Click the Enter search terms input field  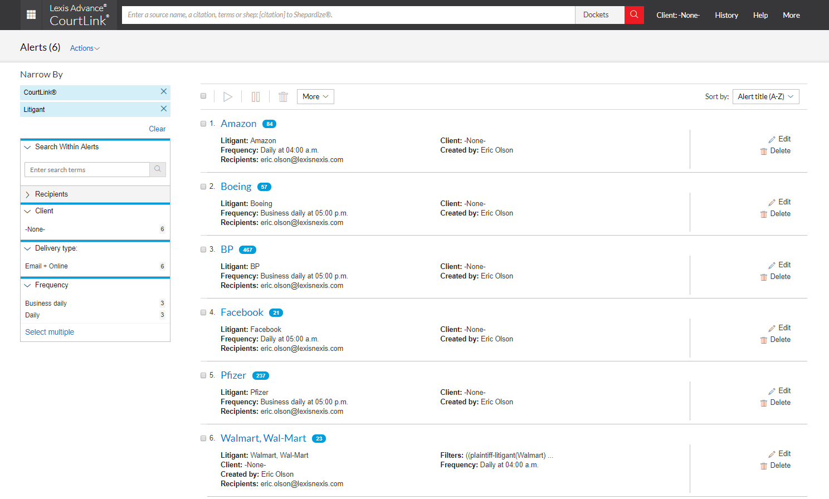tap(87, 170)
